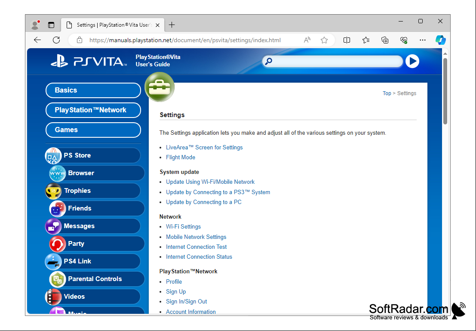Open Mobile Network Settings link
Viewport: 476px width, 331px height.
[196, 237]
